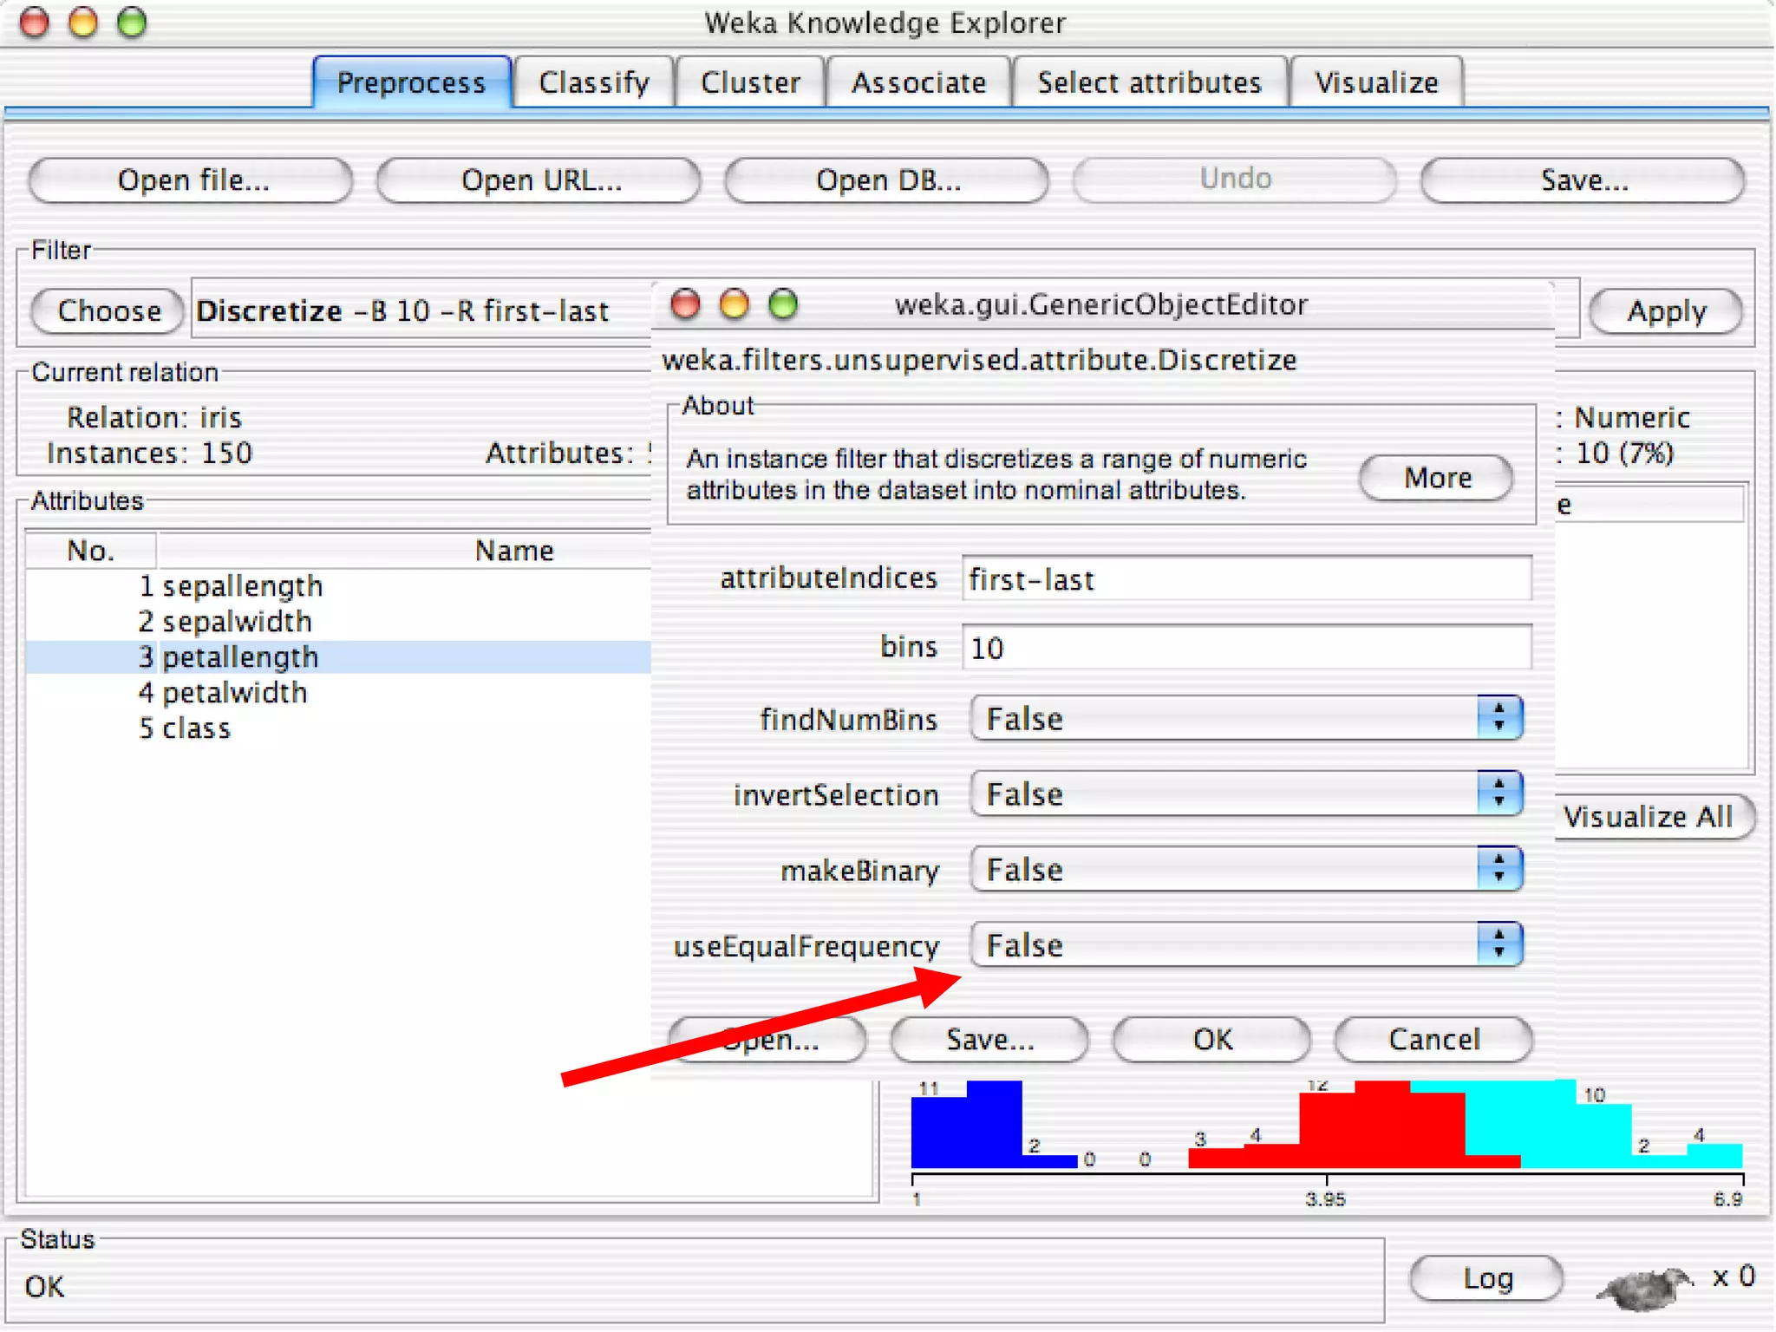
Task: Confirm the dialog with OK
Action: [1211, 1039]
